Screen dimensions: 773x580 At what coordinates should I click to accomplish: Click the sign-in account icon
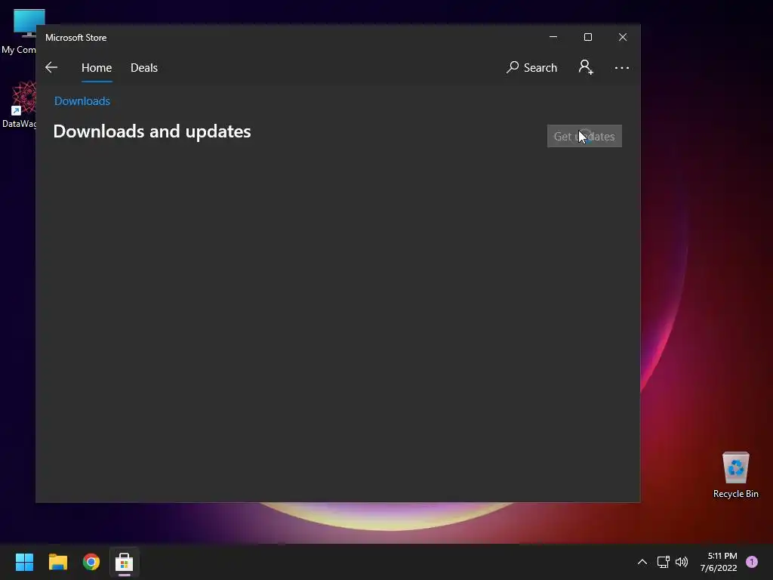tap(586, 67)
